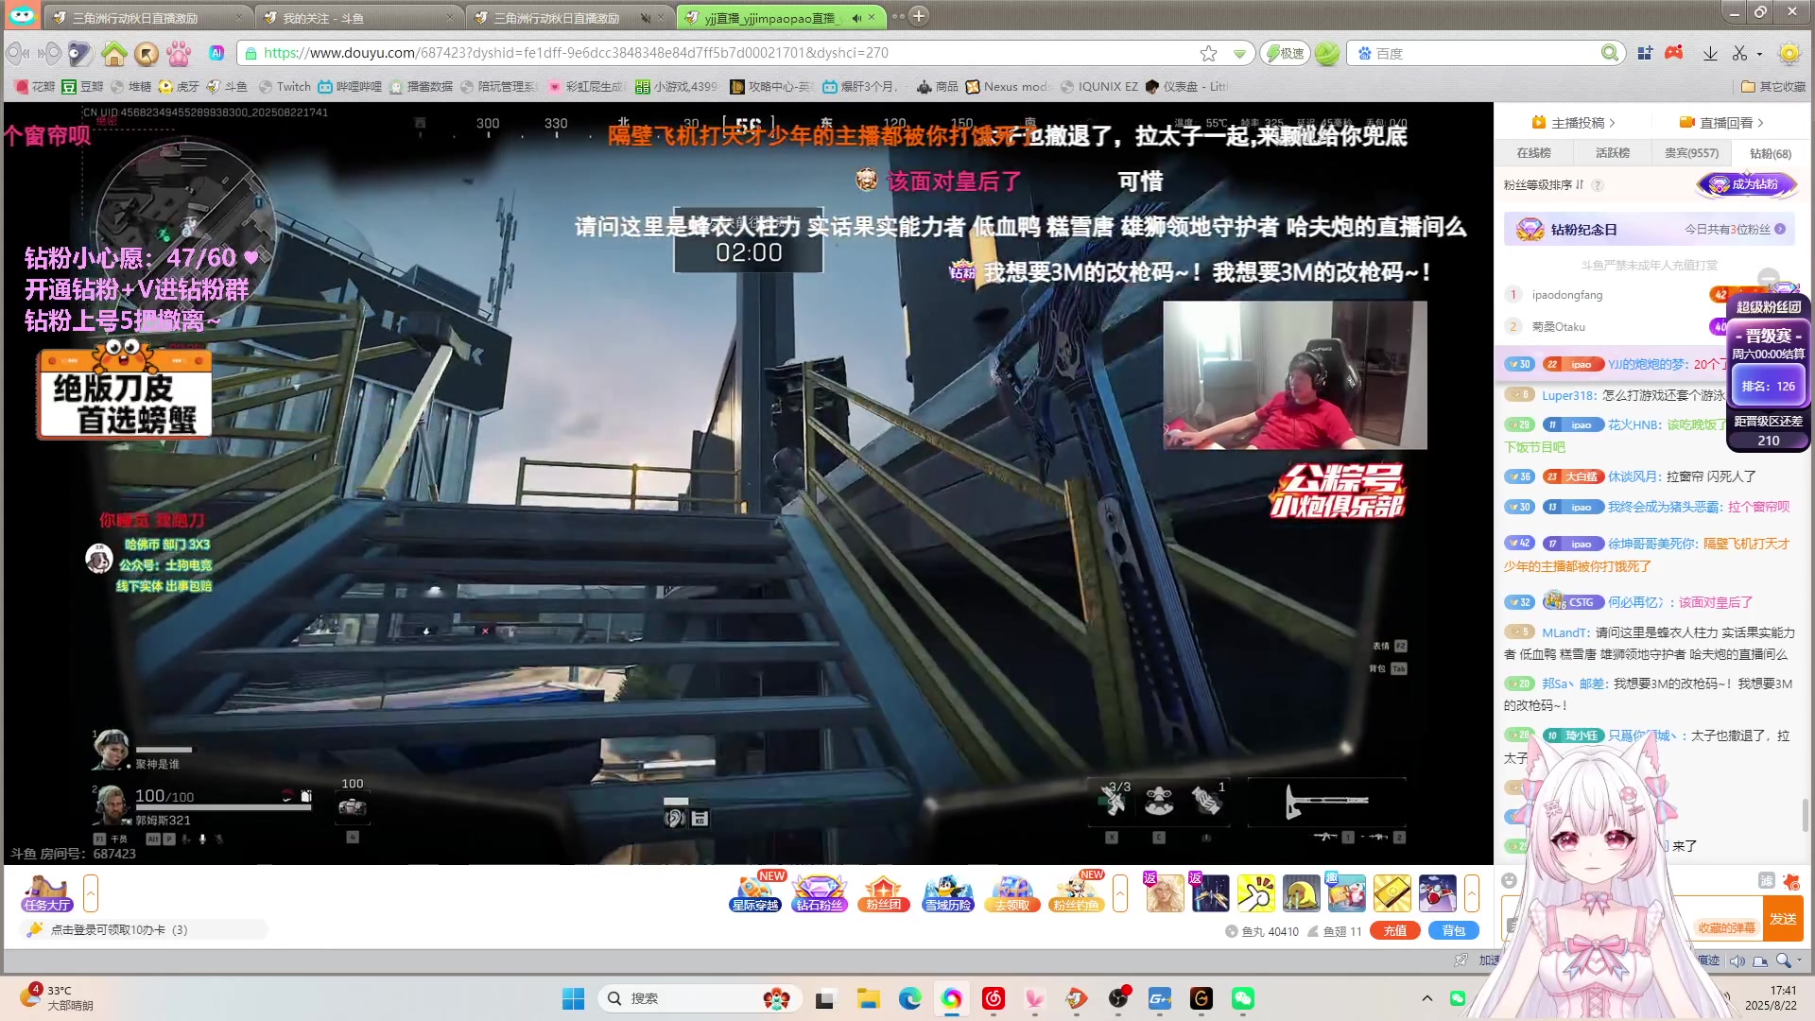The image size is (1815, 1021).
Task: Bookmark this page with the star icon
Action: pyautogui.click(x=1208, y=53)
